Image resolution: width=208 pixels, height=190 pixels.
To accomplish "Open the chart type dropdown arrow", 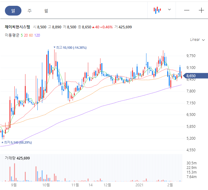I will (169, 9).
